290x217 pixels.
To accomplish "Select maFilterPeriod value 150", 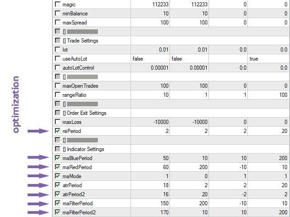I will click(x=150, y=203).
